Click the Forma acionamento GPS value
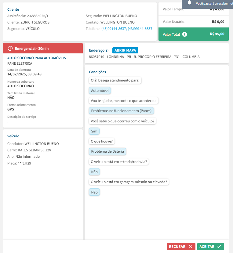 (11, 109)
